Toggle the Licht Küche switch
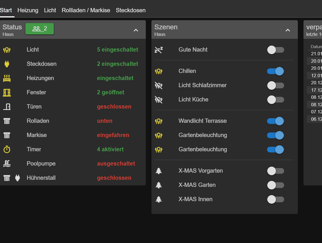This screenshot has width=322, height=243. pos(275,100)
